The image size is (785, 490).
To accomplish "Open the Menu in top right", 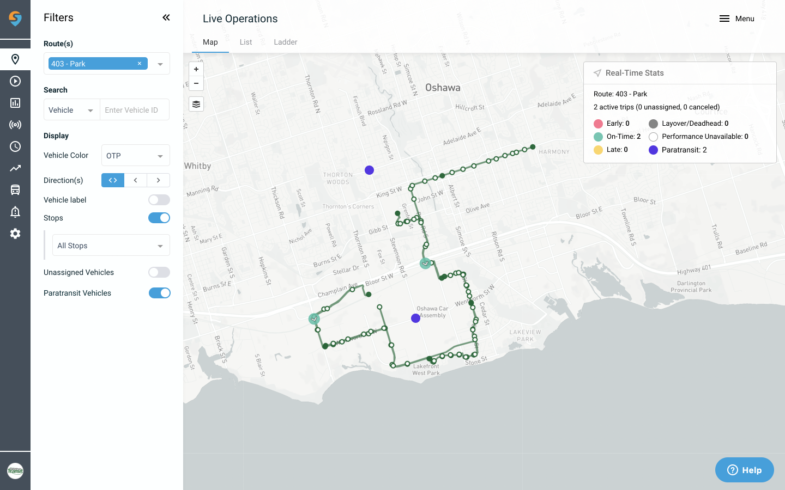I will tap(737, 18).
